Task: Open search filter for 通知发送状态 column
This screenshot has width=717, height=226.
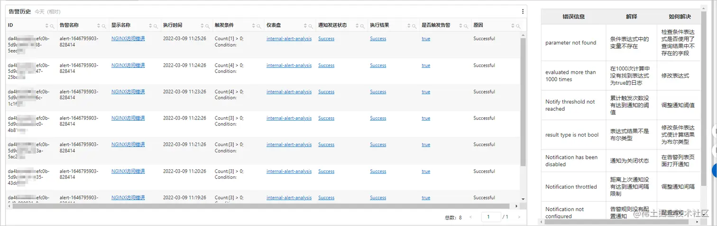Action: point(362,26)
